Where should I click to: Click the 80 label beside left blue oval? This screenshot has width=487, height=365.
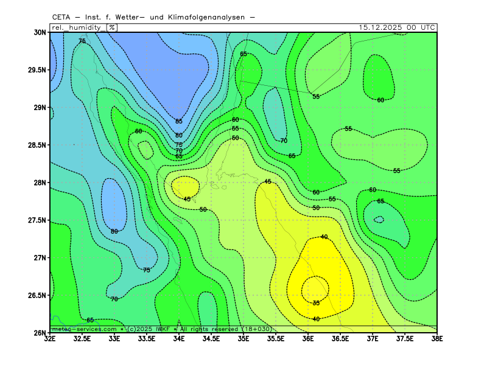114,232
